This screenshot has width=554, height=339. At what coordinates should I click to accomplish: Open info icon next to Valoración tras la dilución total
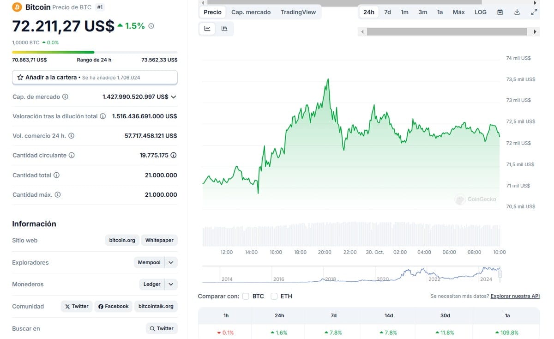[x=103, y=116]
